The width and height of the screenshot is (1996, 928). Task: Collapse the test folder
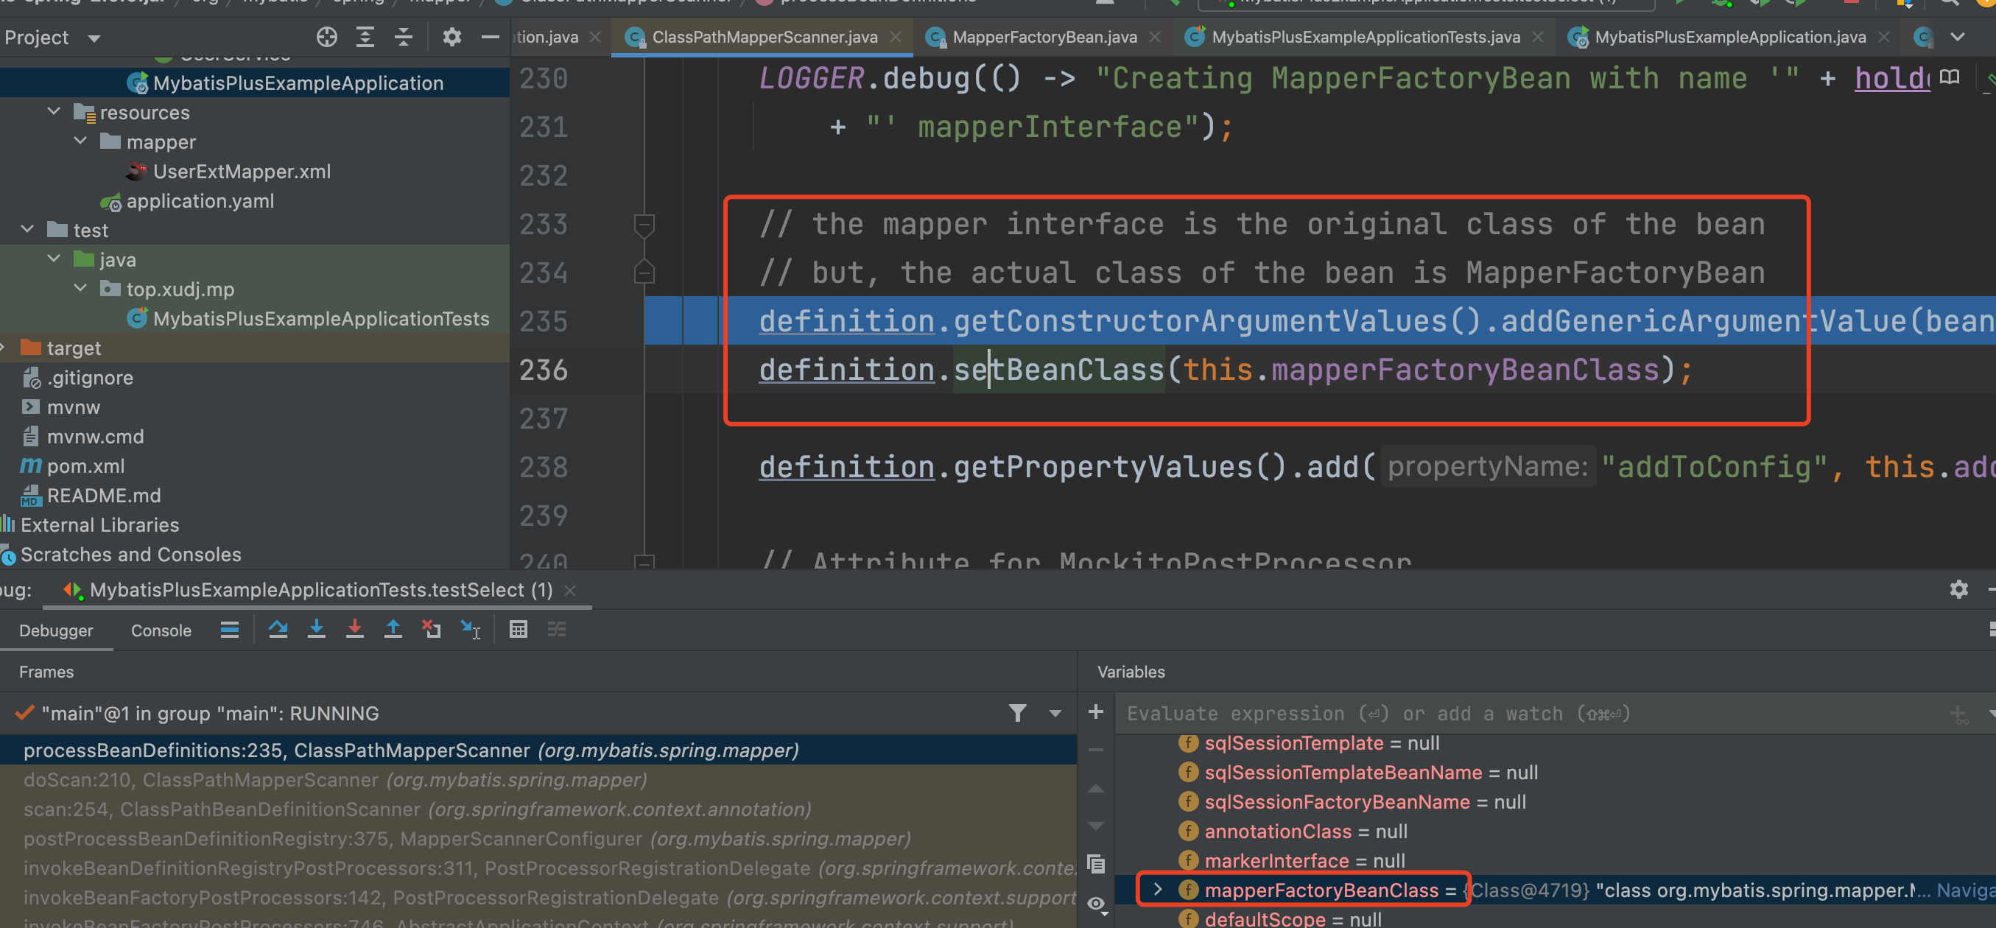tap(27, 229)
